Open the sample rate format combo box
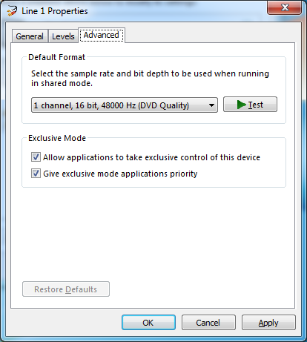 (x=125, y=105)
